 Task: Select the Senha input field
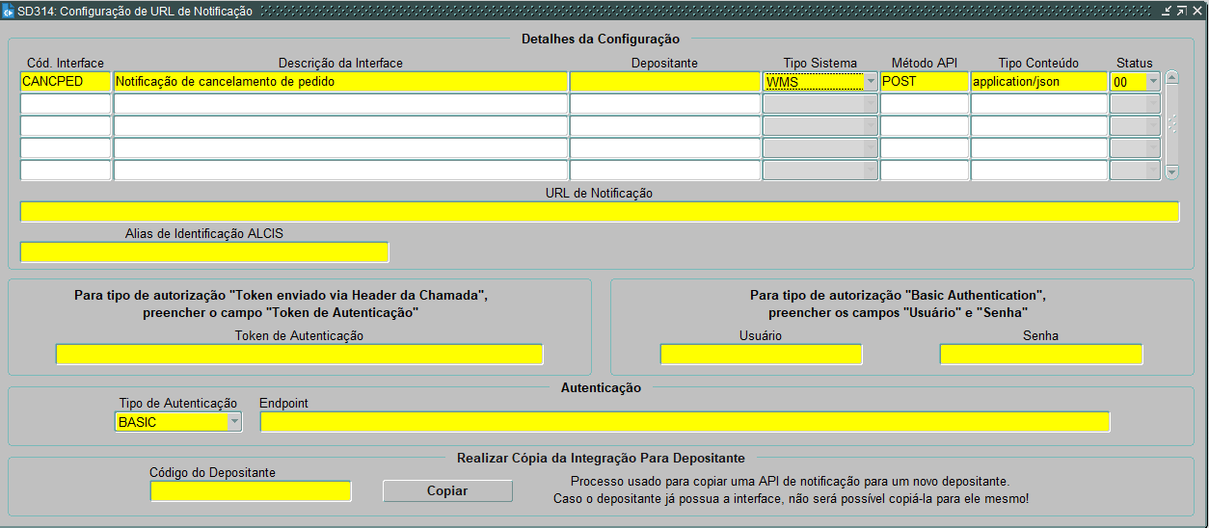pyautogui.click(x=1041, y=354)
